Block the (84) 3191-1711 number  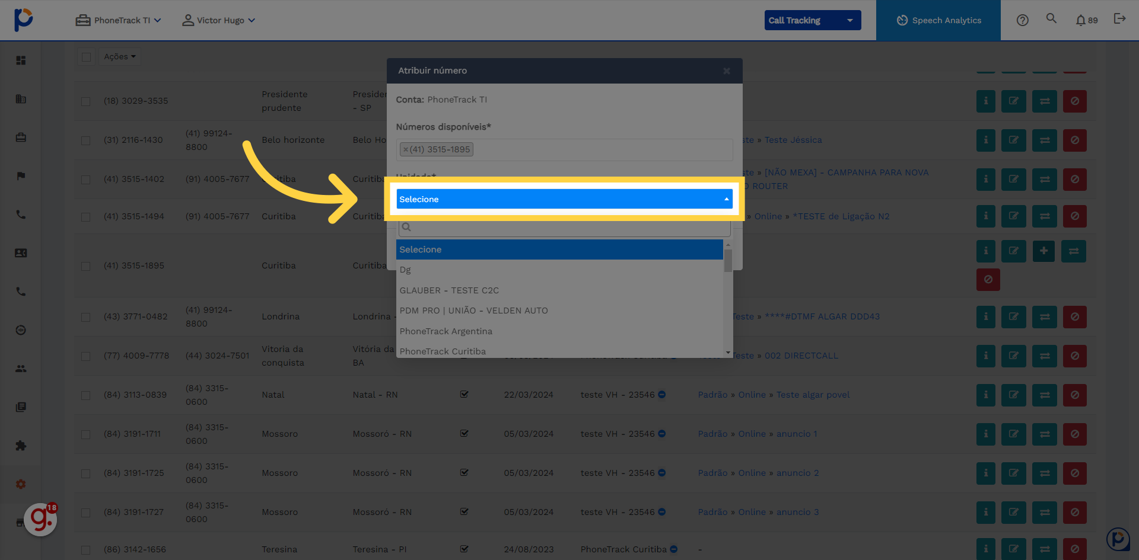[1075, 434]
